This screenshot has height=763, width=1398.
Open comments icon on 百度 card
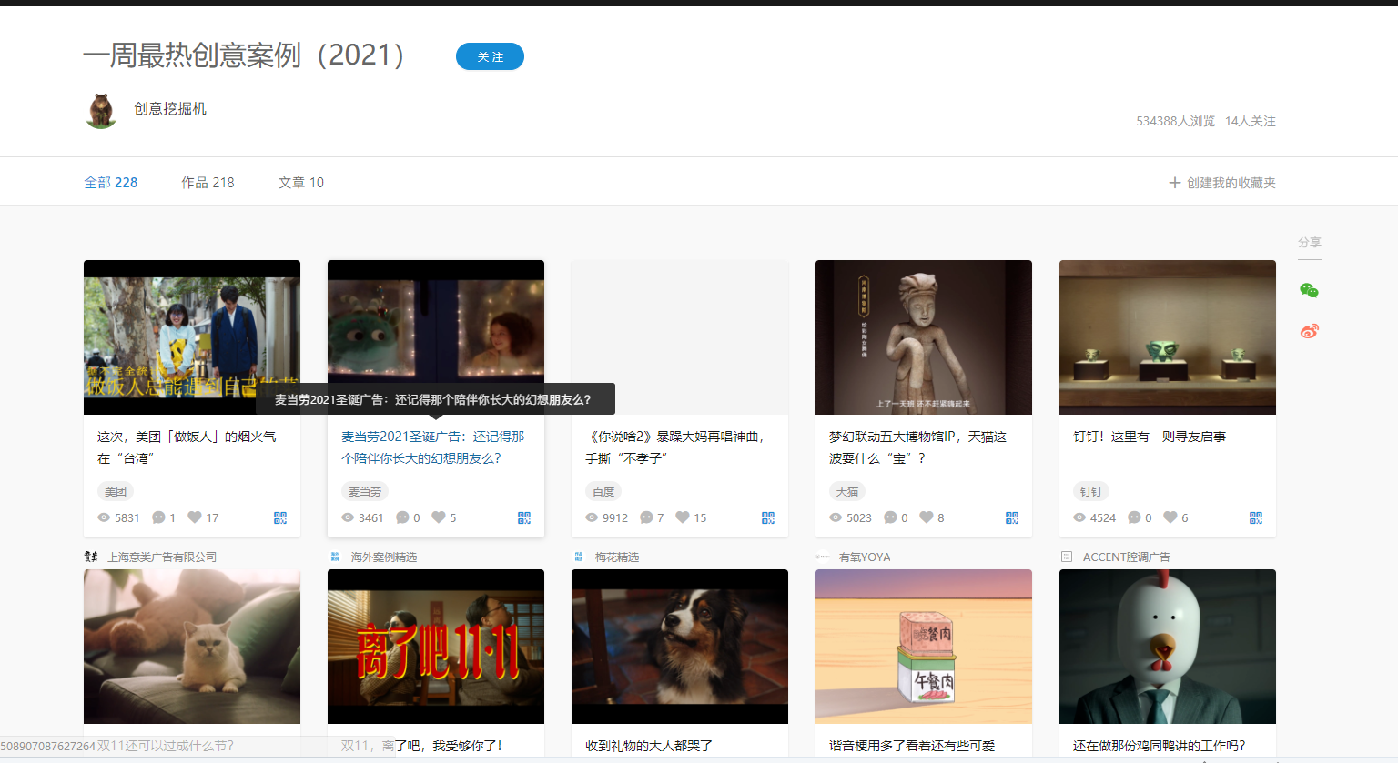pos(646,517)
